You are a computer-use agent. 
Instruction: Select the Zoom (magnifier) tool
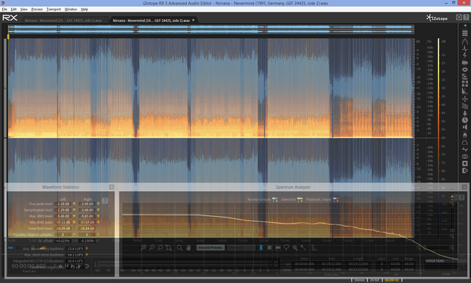(x=180, y=248)
